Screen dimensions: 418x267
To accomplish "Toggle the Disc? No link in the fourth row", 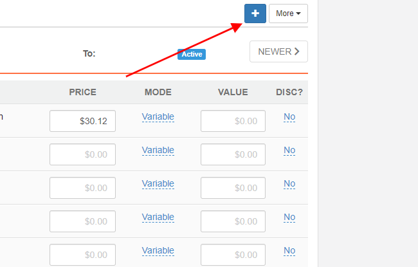I will click(289, 217).
